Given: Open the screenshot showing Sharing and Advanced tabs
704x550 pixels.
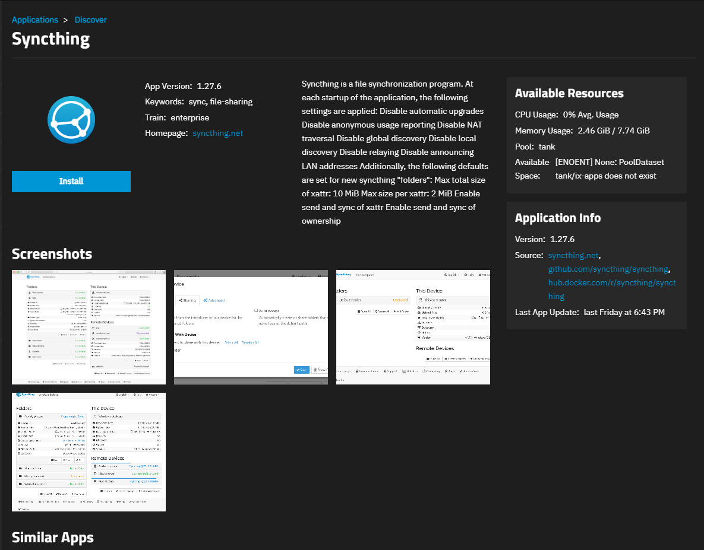Looking at the screenshot, I should (x=251, y=327).
